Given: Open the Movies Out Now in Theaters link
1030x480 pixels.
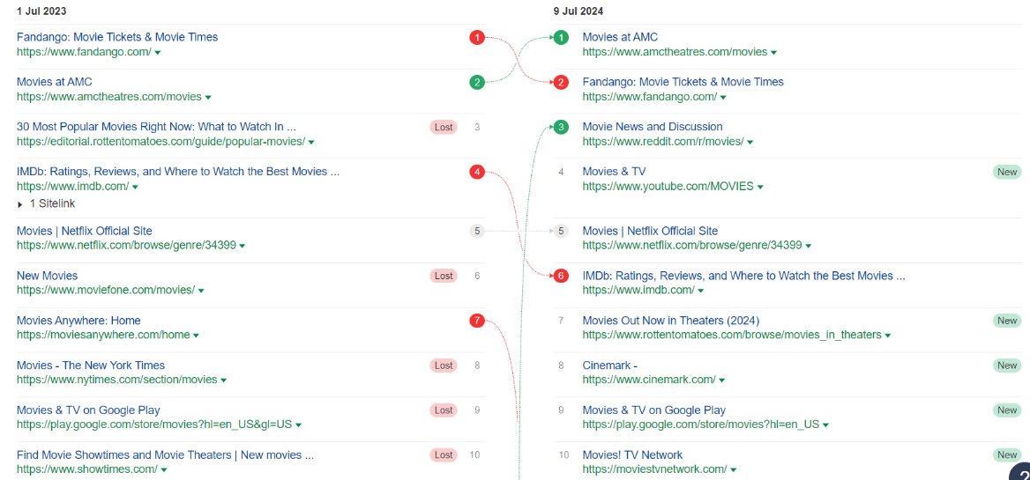Looking at the screenshot, I should pyautogui.click(x=671, y=321).
